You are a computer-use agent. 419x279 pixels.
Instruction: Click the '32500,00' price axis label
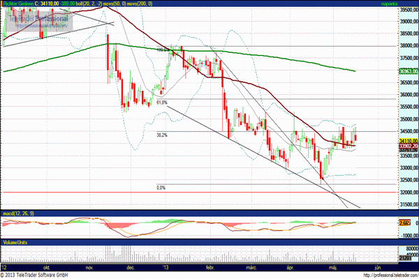pos(409,180)
